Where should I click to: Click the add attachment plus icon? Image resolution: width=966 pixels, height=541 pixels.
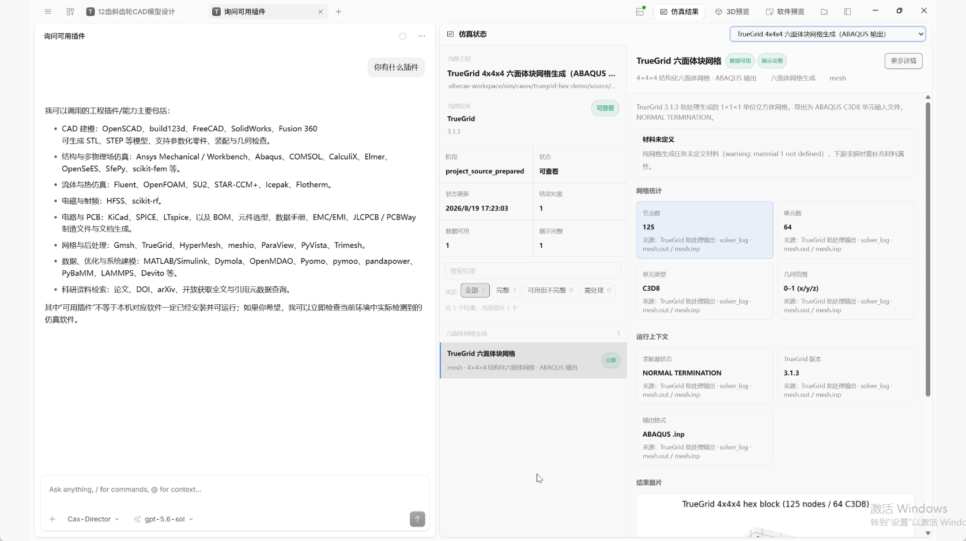tap(52, 519)
